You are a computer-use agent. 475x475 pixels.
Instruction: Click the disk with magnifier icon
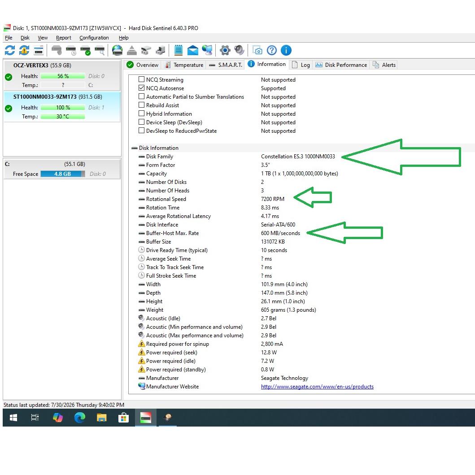click(100, 50)
